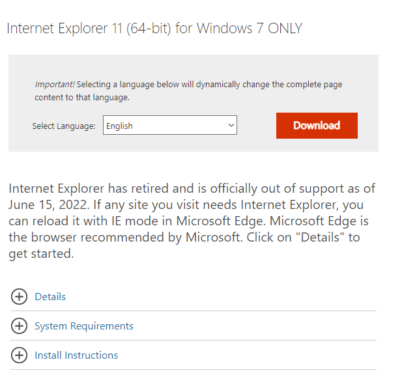Click the language dropdown chevron arrow

(231, 126)
